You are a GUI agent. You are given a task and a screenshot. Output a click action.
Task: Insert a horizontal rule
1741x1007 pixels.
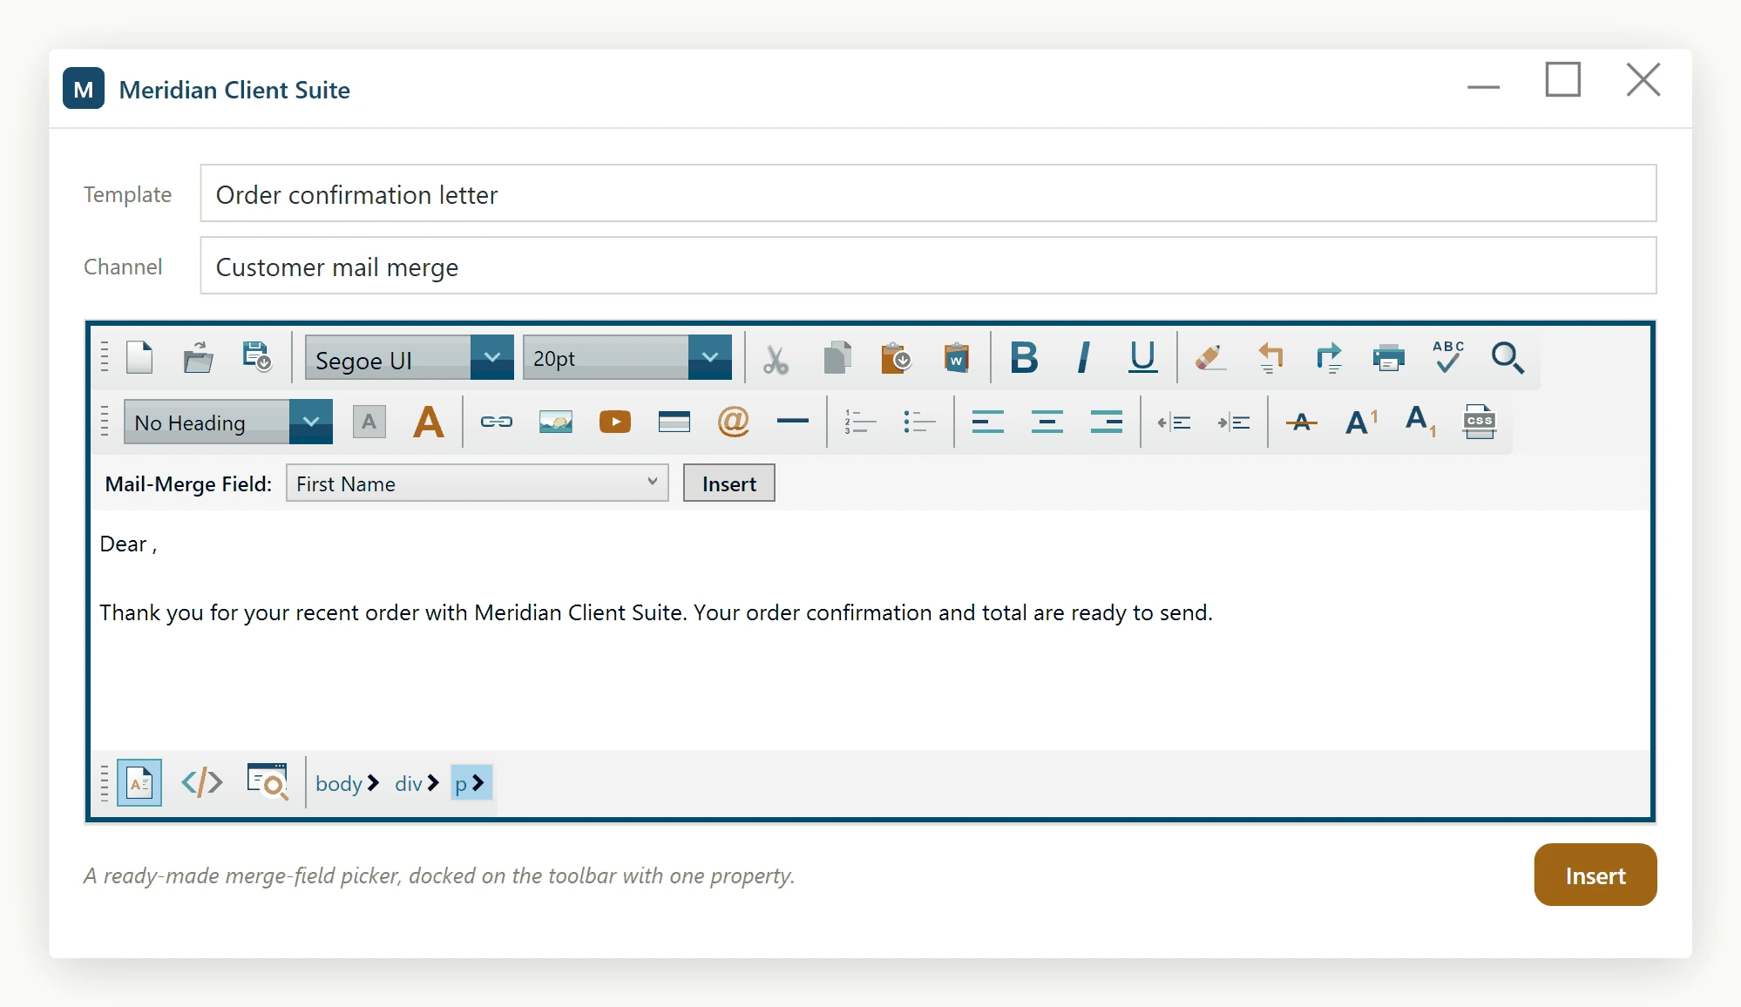pos(793,422)
